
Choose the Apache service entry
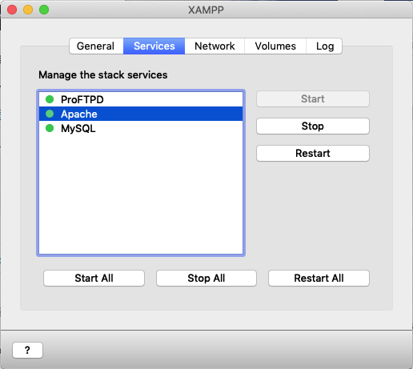click(x=141, y=114)
